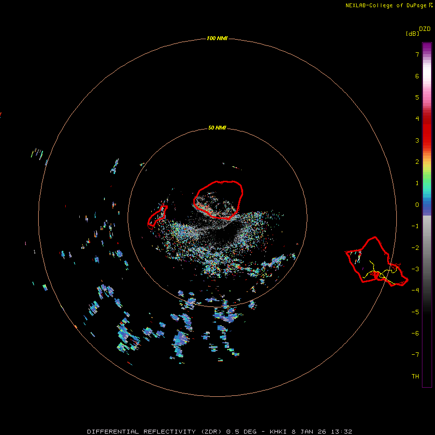Click the large red island outline near radar center

pos(218,200)
